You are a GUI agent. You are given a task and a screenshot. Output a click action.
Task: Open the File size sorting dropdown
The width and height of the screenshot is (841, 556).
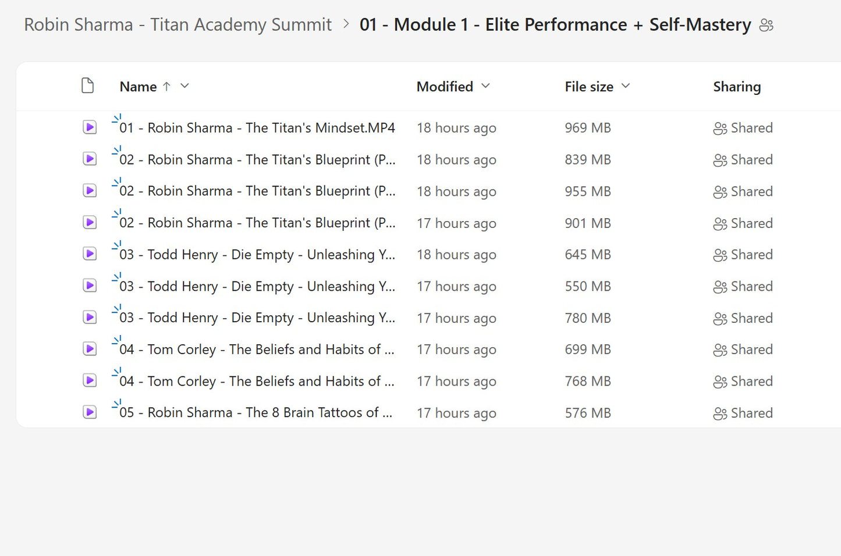(x=626, y=86)
